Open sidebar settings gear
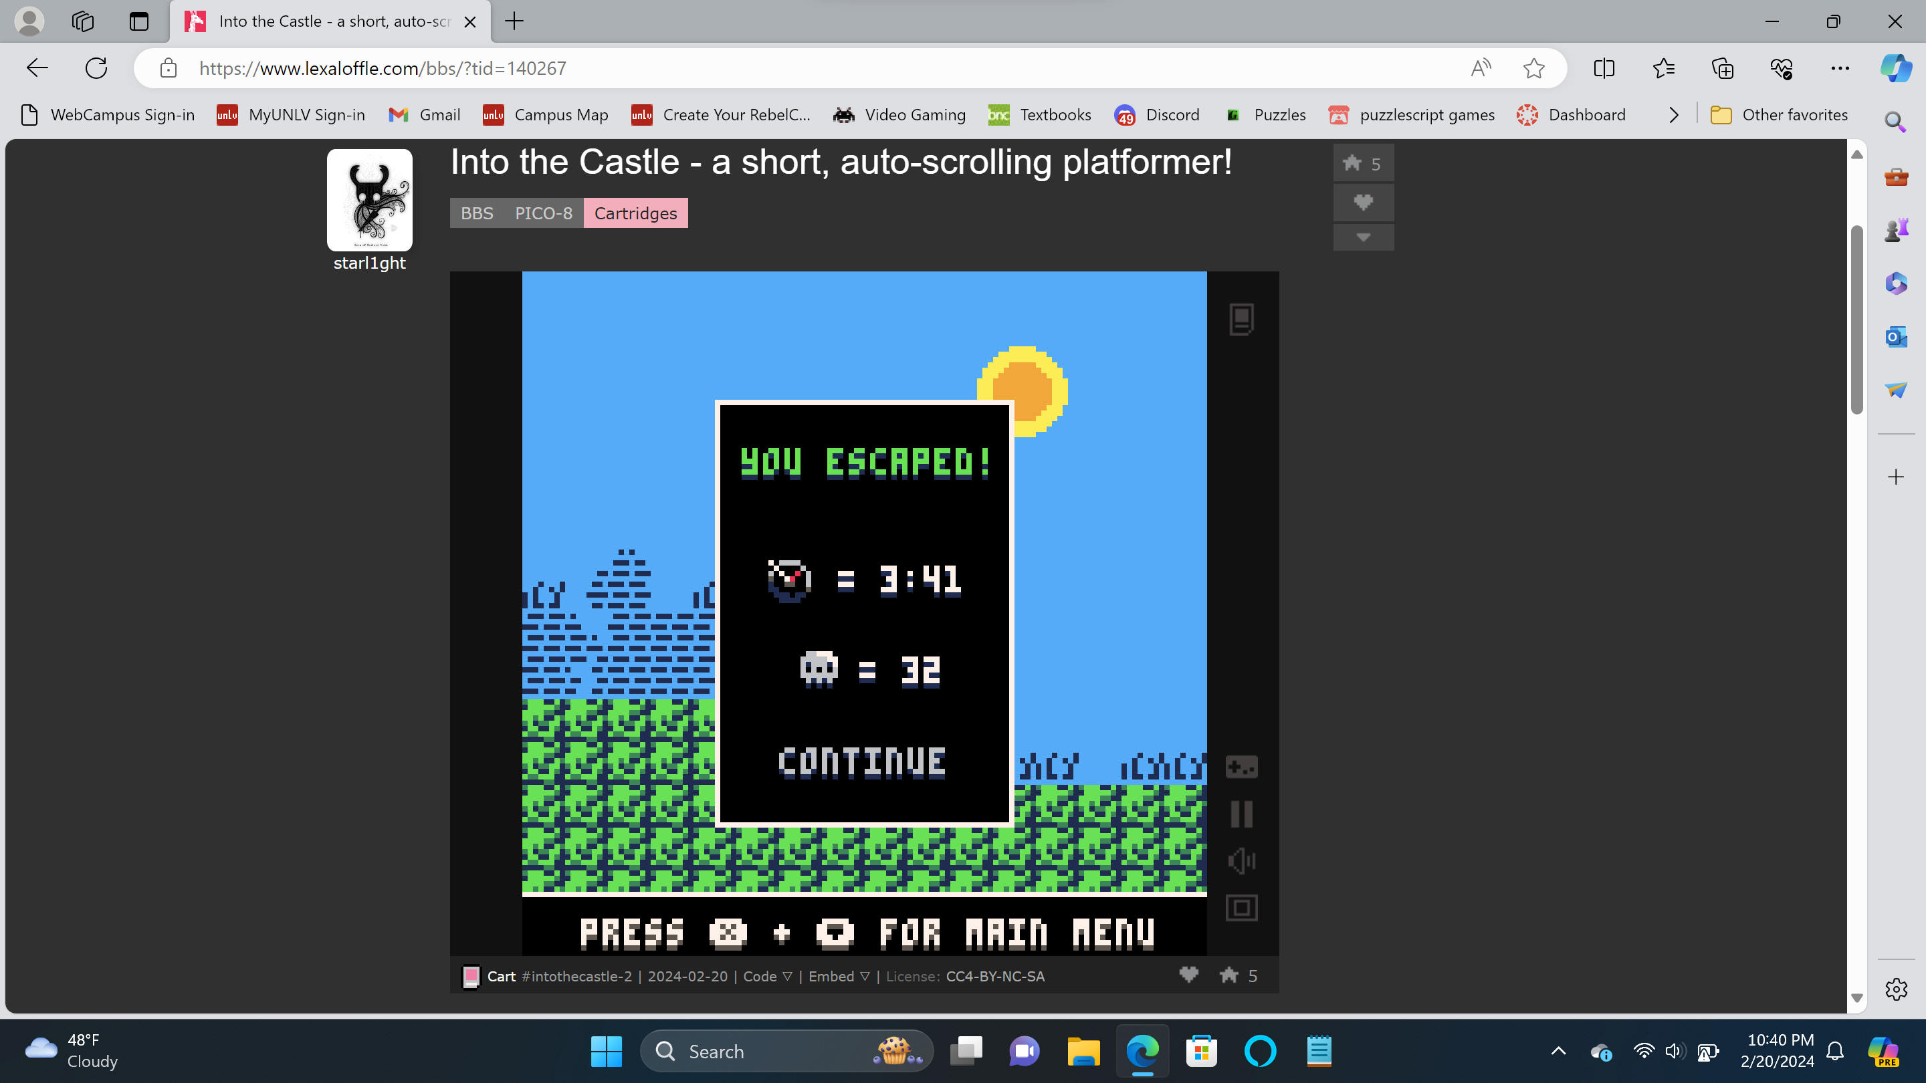Image resolution: width=1926 pixels, height=1083 pixels. pyautogui.click(x=1895, y=989)
